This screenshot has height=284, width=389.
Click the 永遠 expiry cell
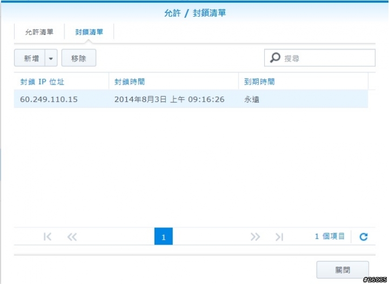click(252, 100)
